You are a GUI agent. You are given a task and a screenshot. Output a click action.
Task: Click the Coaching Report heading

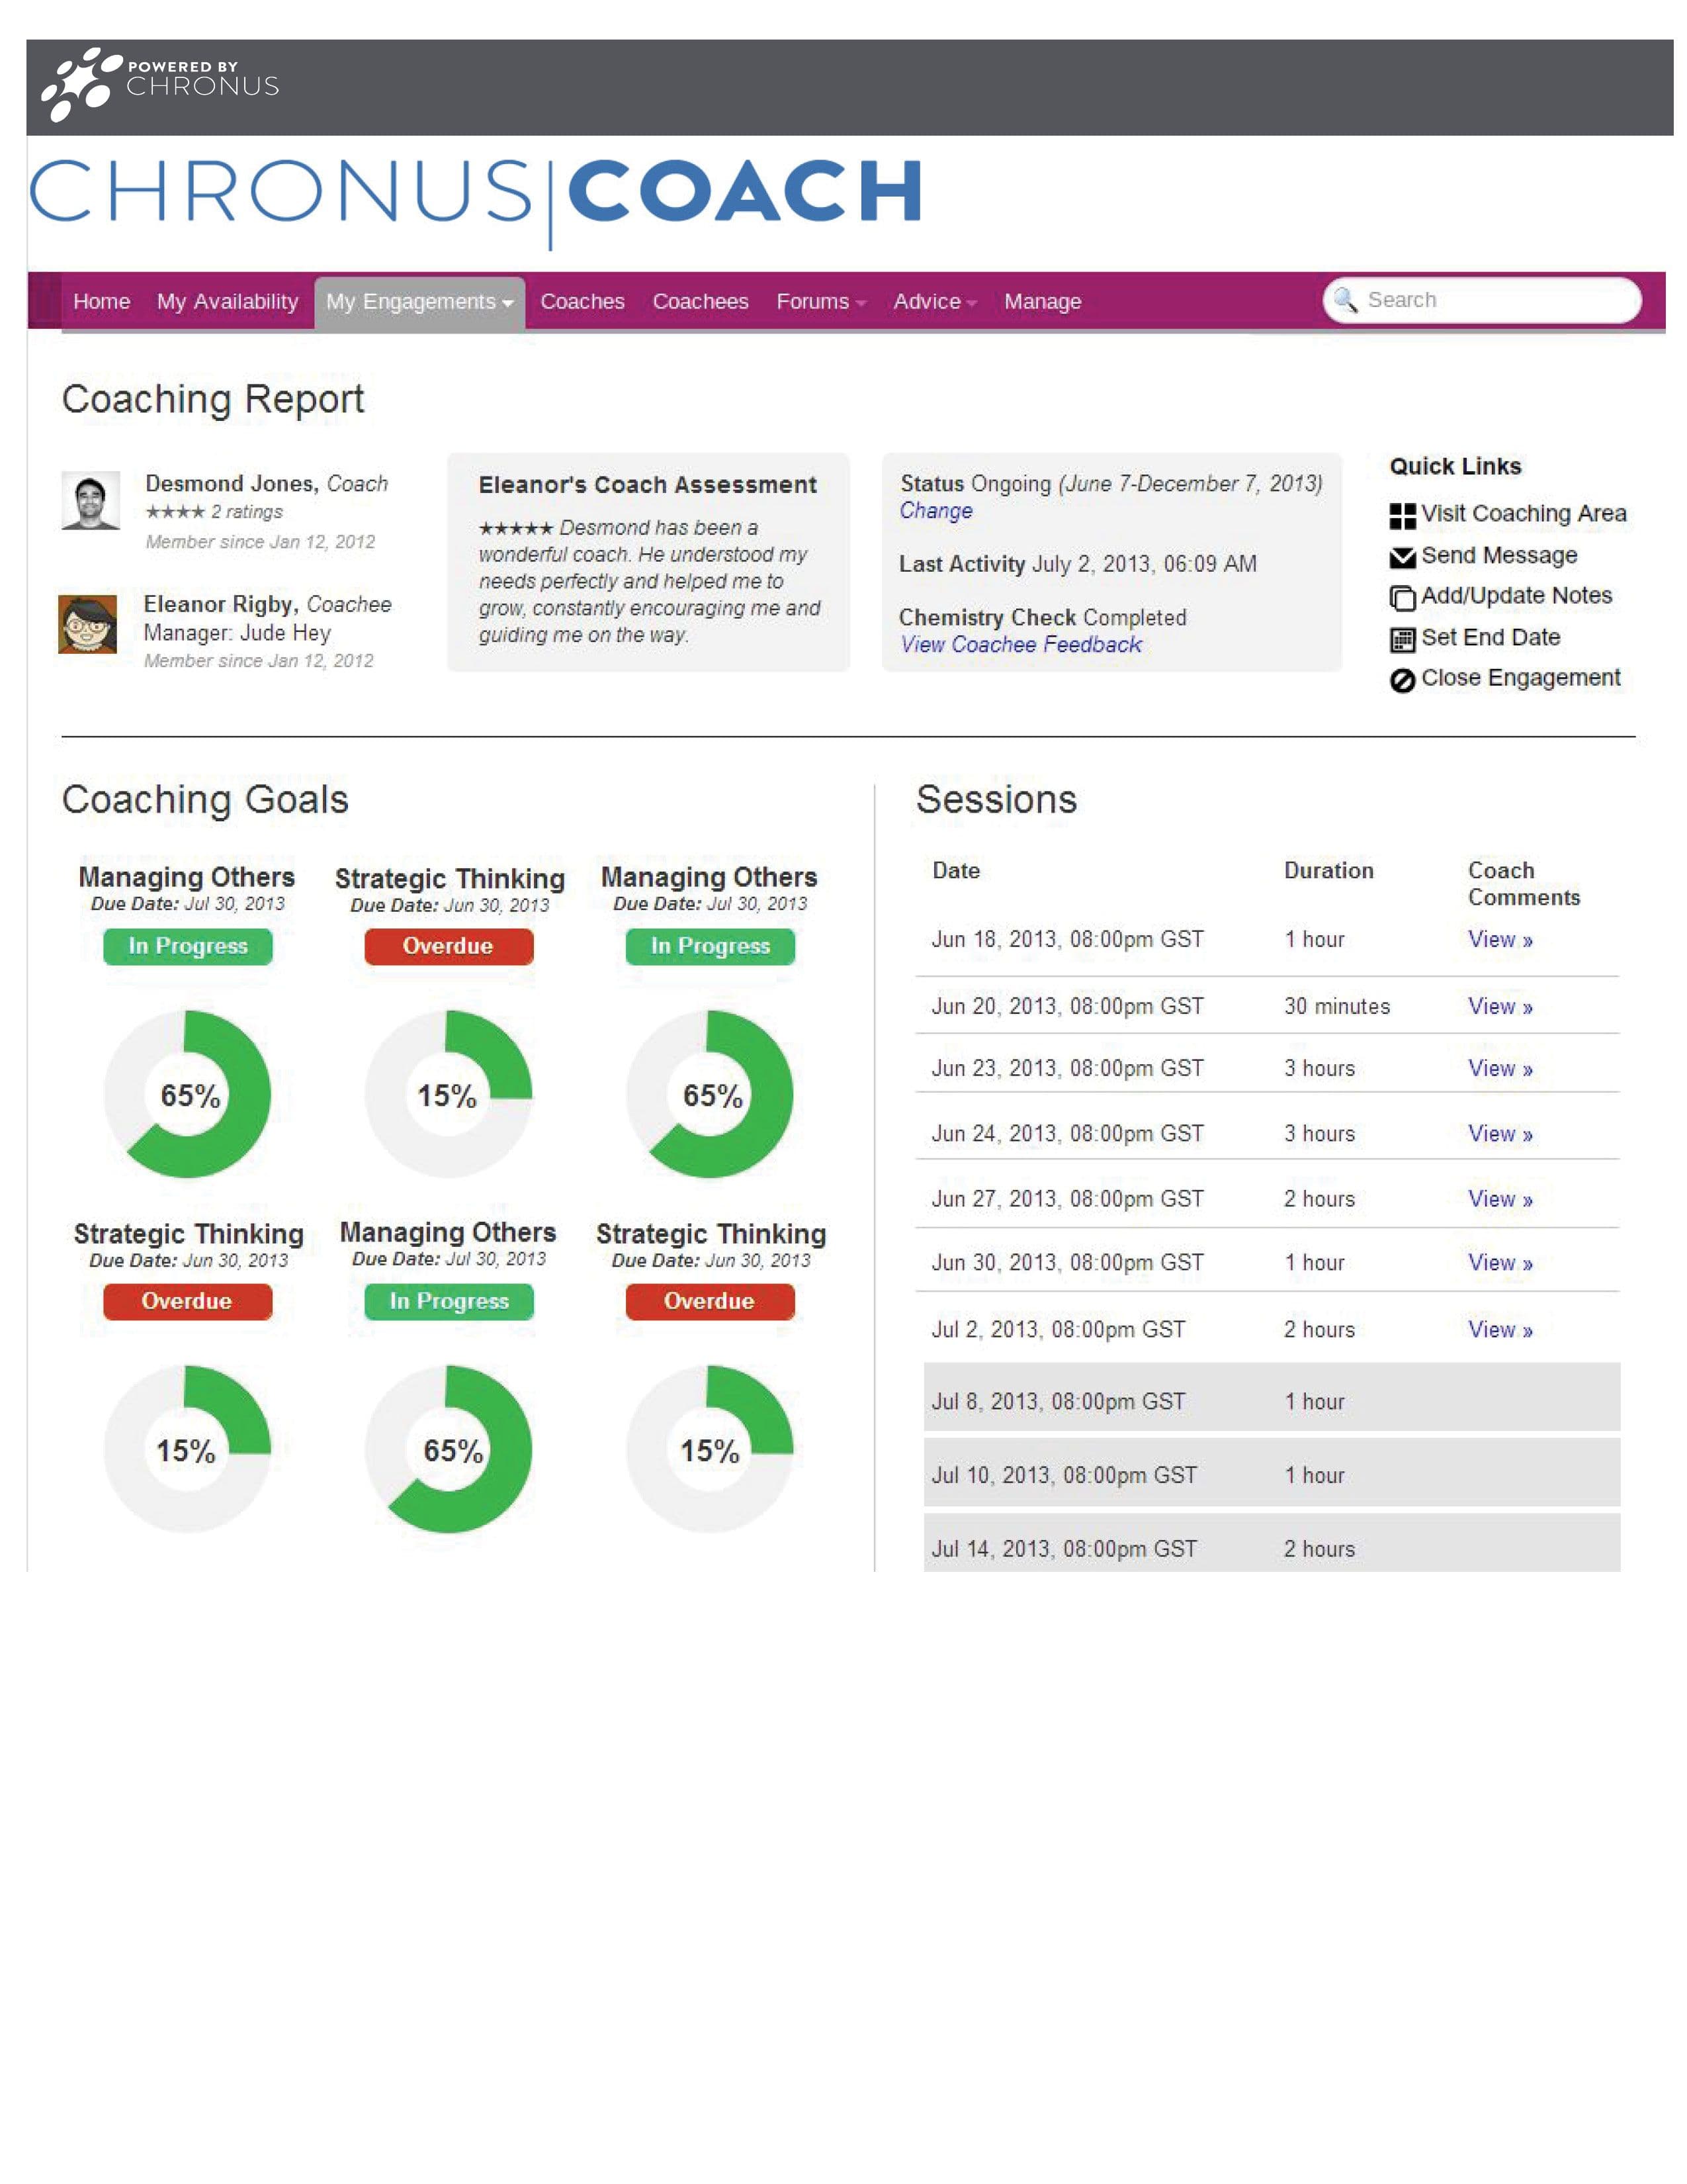(x=213, y=399)
